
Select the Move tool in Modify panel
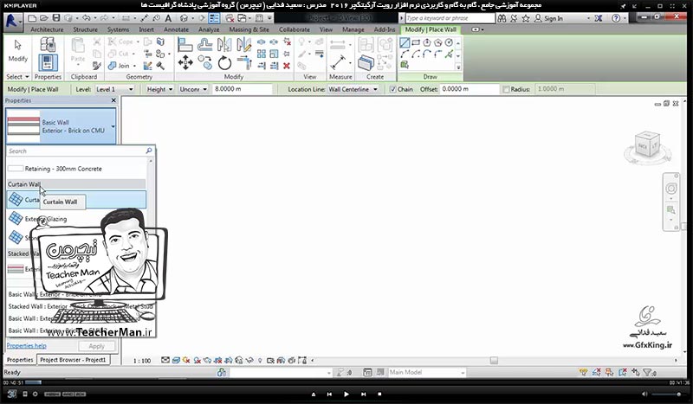185,62
